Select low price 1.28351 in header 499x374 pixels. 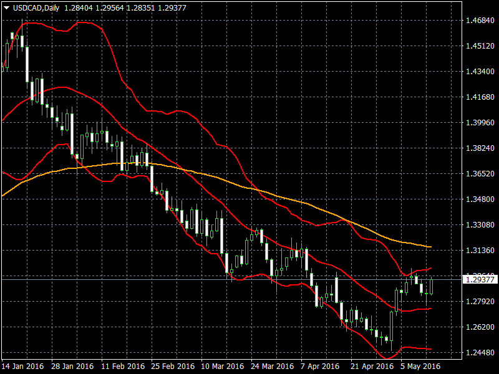click(141, 8)
